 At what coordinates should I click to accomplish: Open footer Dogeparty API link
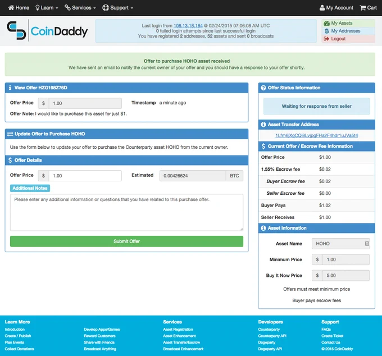(270, 349)
